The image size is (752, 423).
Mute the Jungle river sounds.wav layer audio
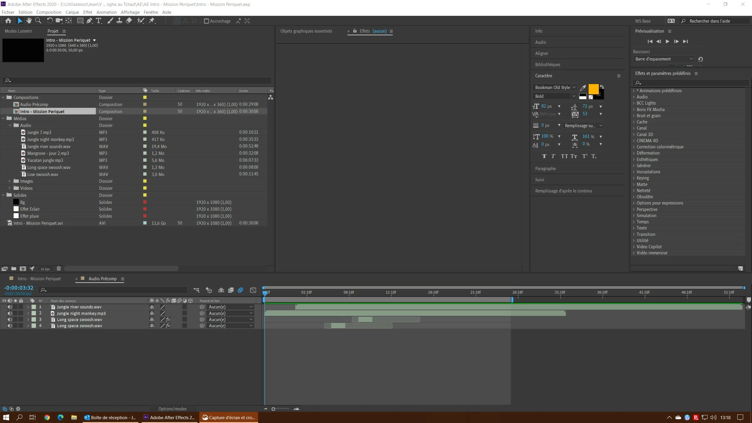[10, 307]
